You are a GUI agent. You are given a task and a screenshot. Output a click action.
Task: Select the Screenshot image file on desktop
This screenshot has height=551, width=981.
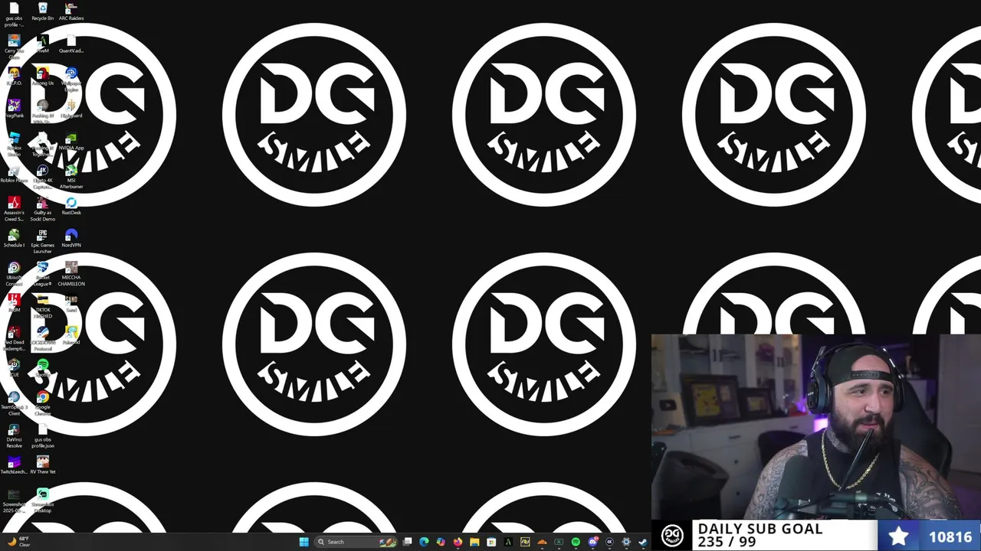pyautogui.click(x=14, y=500)
